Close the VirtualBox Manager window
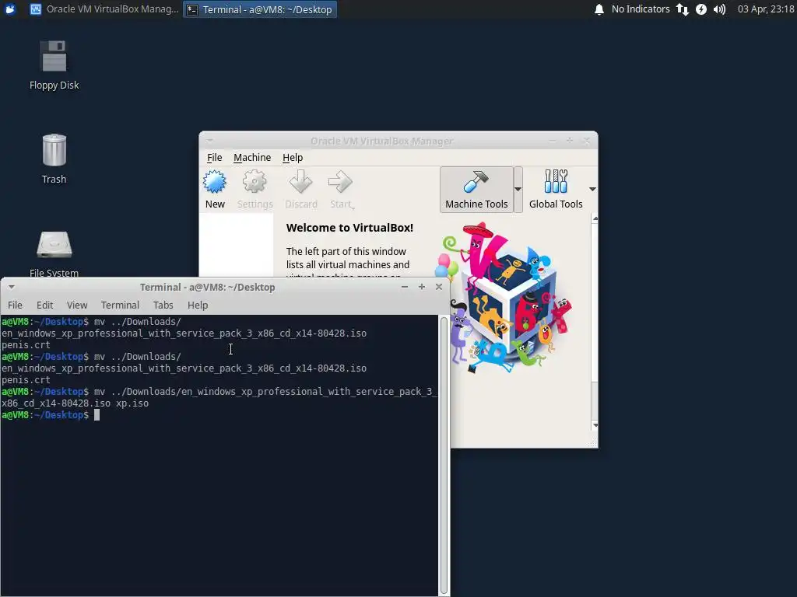 [x=586, y=140]
